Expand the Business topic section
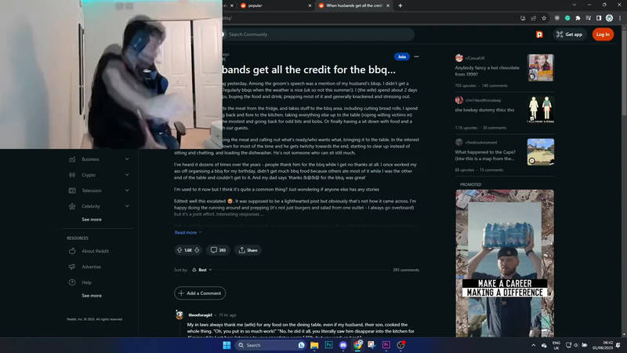The height and width of the screenshot is (353, 627). 127,159
